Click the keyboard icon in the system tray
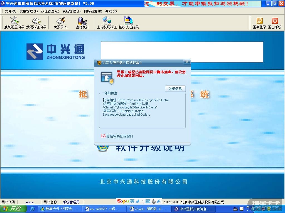 (235, 209)
